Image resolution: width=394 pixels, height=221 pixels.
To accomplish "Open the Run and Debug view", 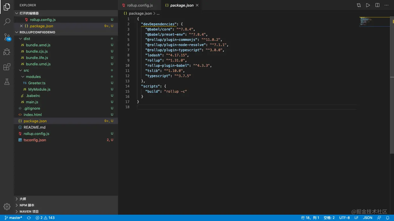I will [x=7, y=52].
